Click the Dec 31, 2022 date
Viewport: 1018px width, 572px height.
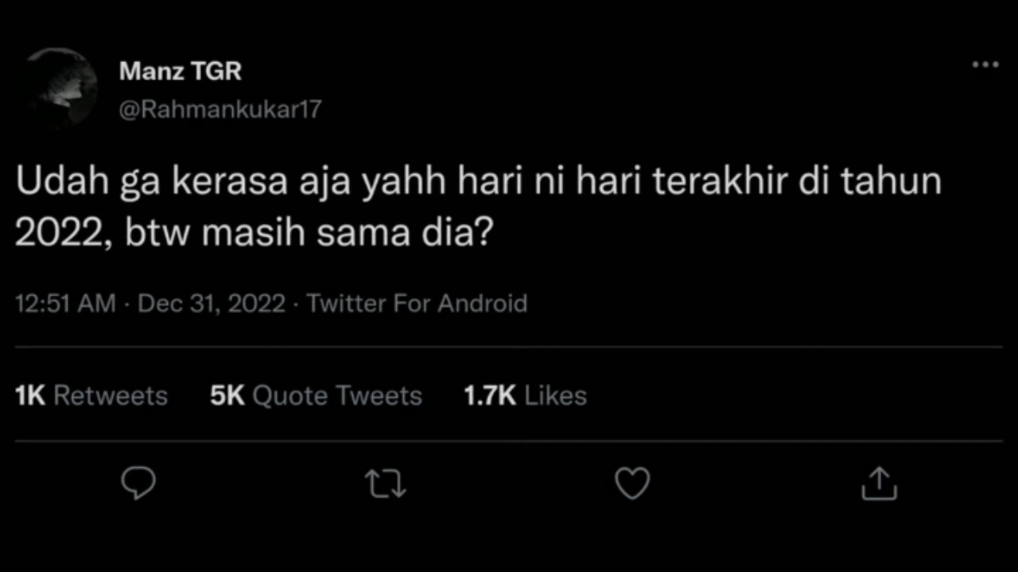212,303
